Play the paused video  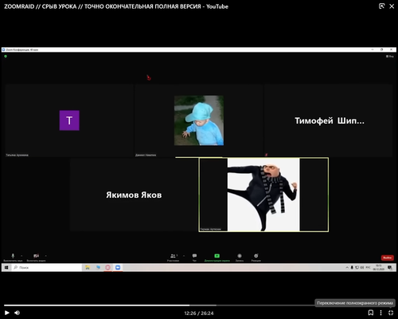pyautogui.click(x=7, y=313)
